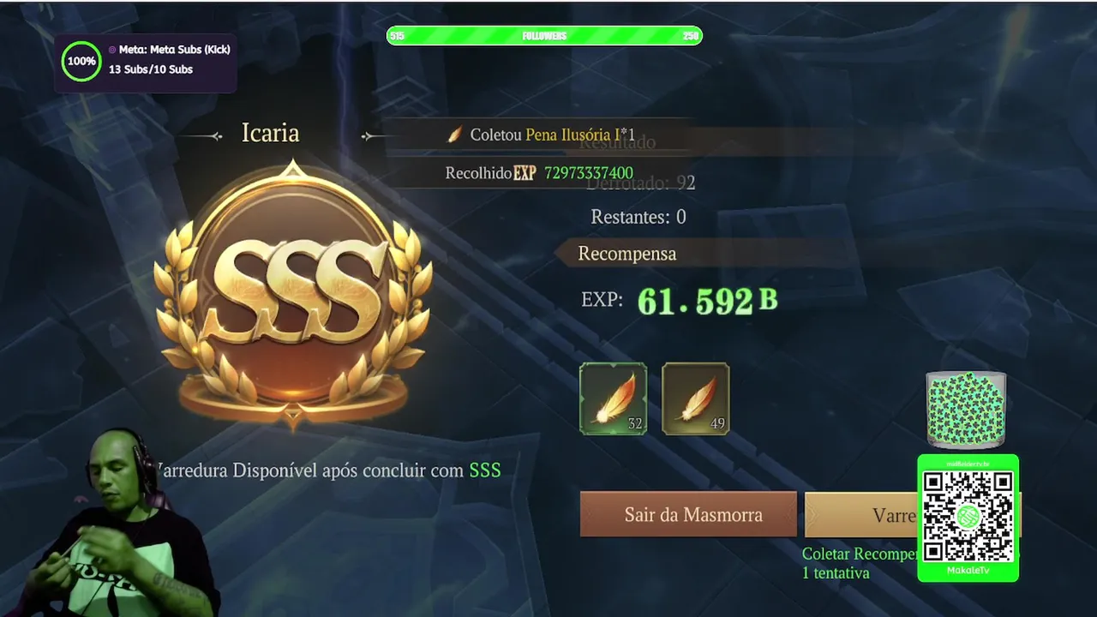Click the 100% circular goal indicator
This screenshot has height=617, width=1097.
tap(81, 61)
